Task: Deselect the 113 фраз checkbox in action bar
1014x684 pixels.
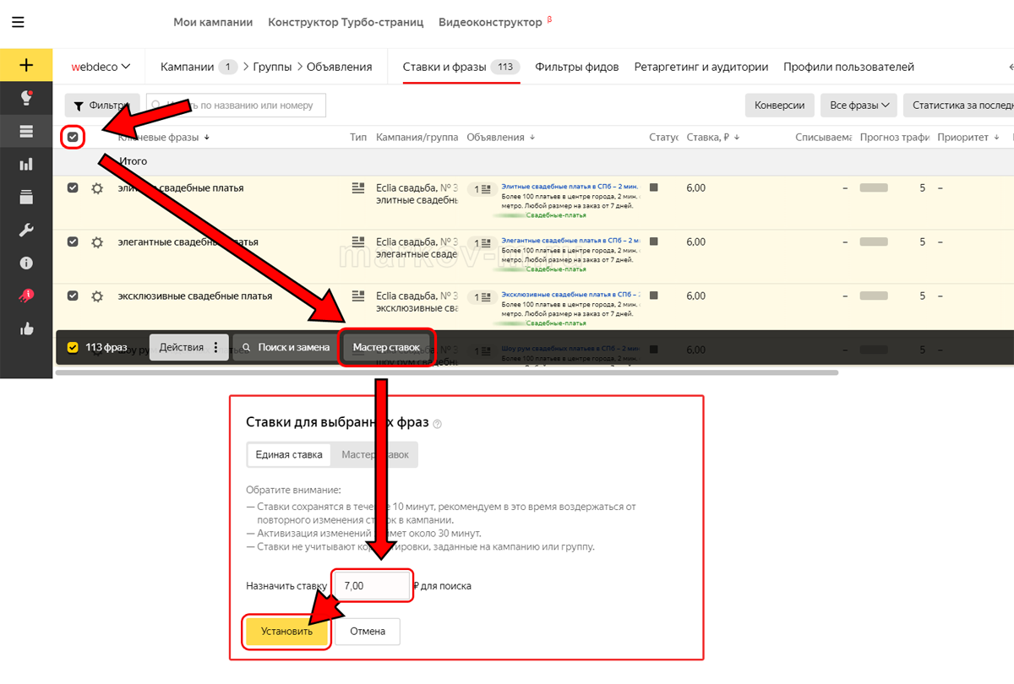Action: [73, 347]
